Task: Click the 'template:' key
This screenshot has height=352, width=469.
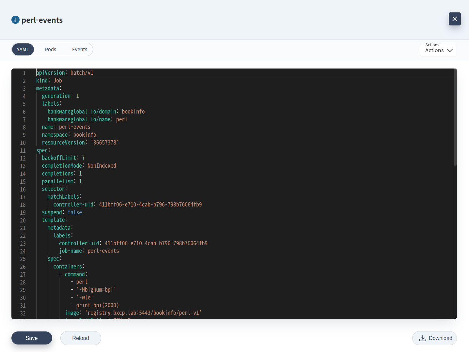Action: [x=55, y=220]
